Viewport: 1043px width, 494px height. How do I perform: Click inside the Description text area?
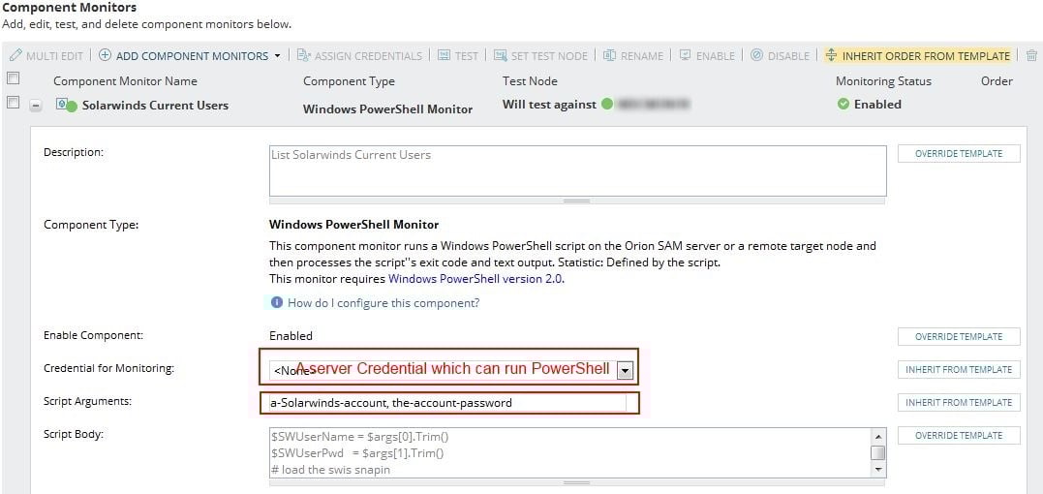577,170
